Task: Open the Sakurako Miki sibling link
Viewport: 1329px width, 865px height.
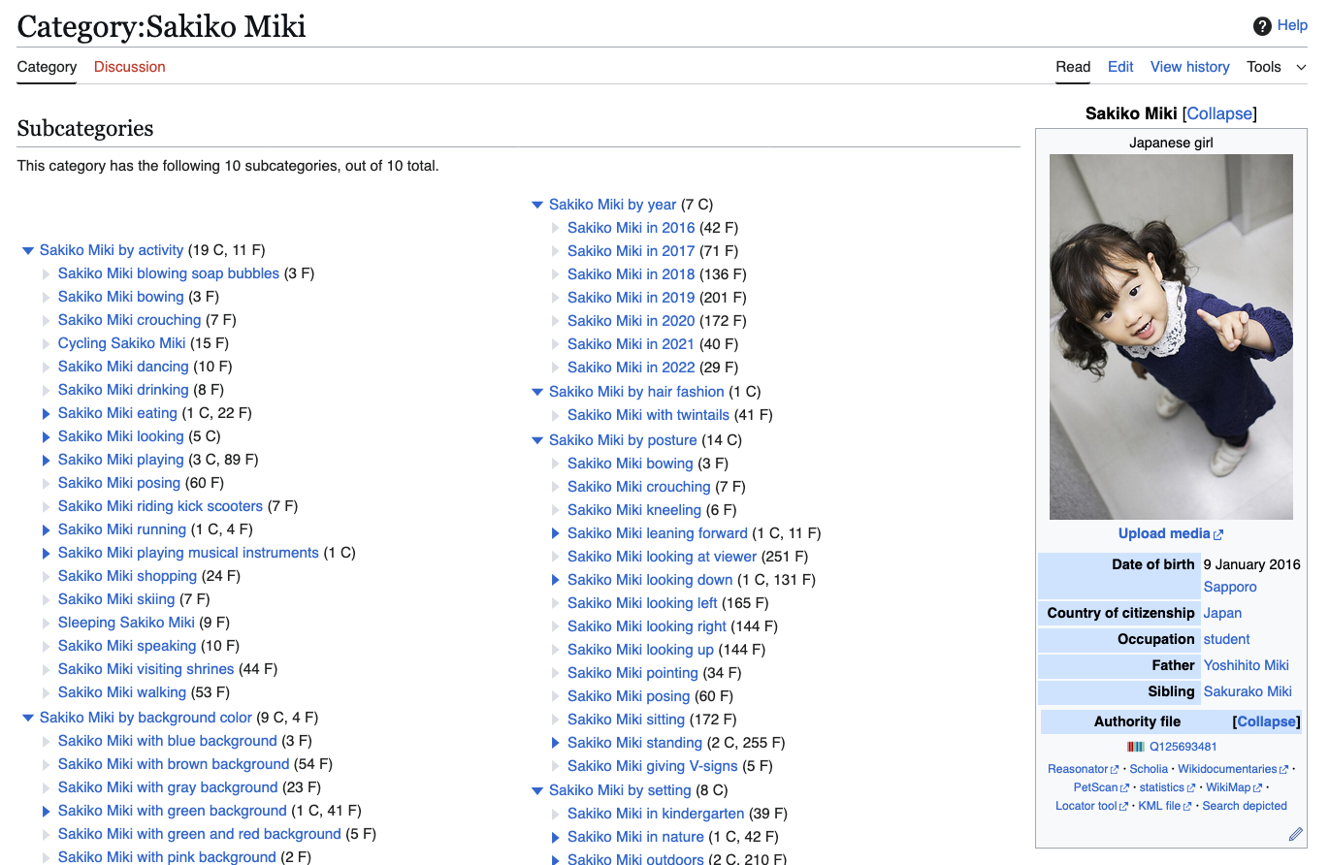Action: pos(1248,691)
